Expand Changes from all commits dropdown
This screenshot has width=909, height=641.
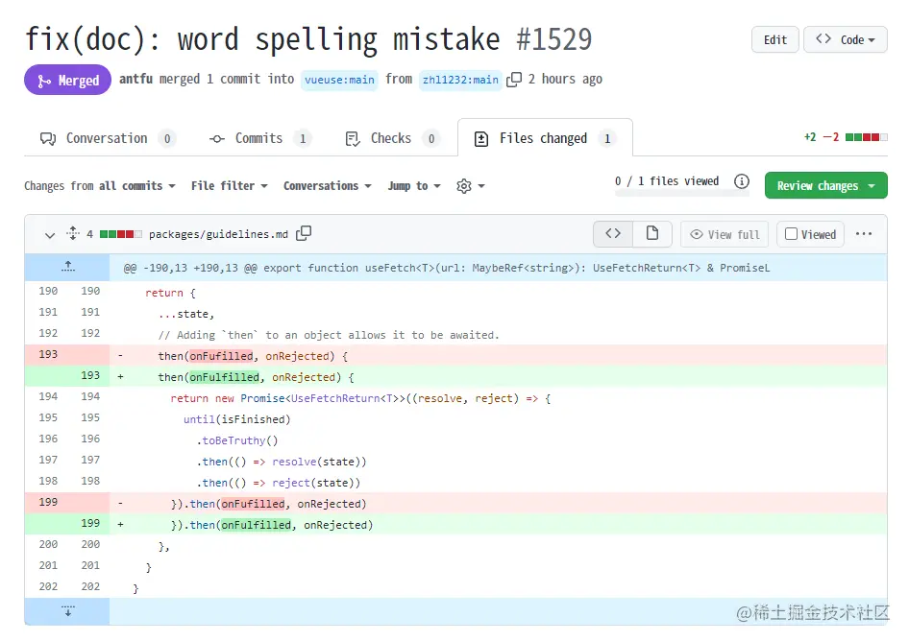coord(100,186)
